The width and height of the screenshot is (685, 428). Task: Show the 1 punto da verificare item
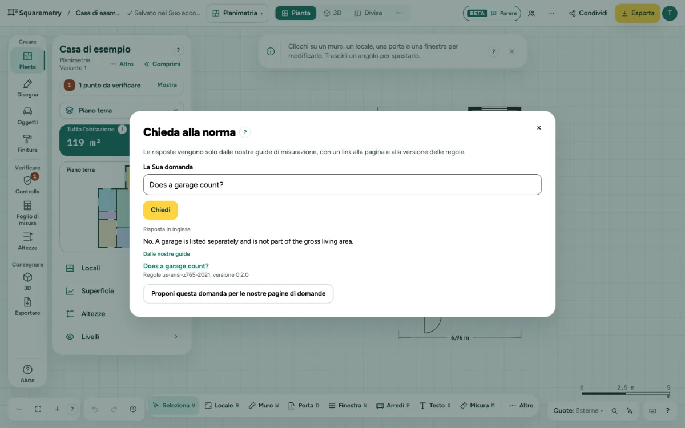[x=167, y=85]
